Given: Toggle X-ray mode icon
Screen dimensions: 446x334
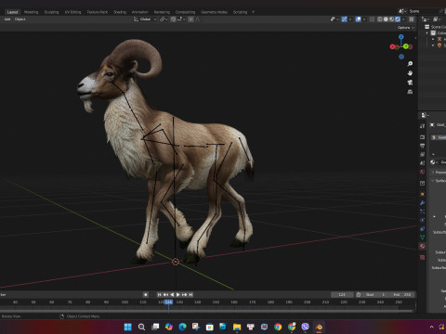Looking at the screenshot, I should (372, 19).
